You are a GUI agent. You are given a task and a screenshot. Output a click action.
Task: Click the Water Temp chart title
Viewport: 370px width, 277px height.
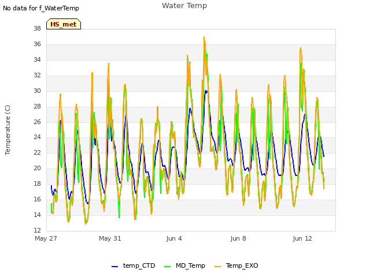click(x=184, y=6)
